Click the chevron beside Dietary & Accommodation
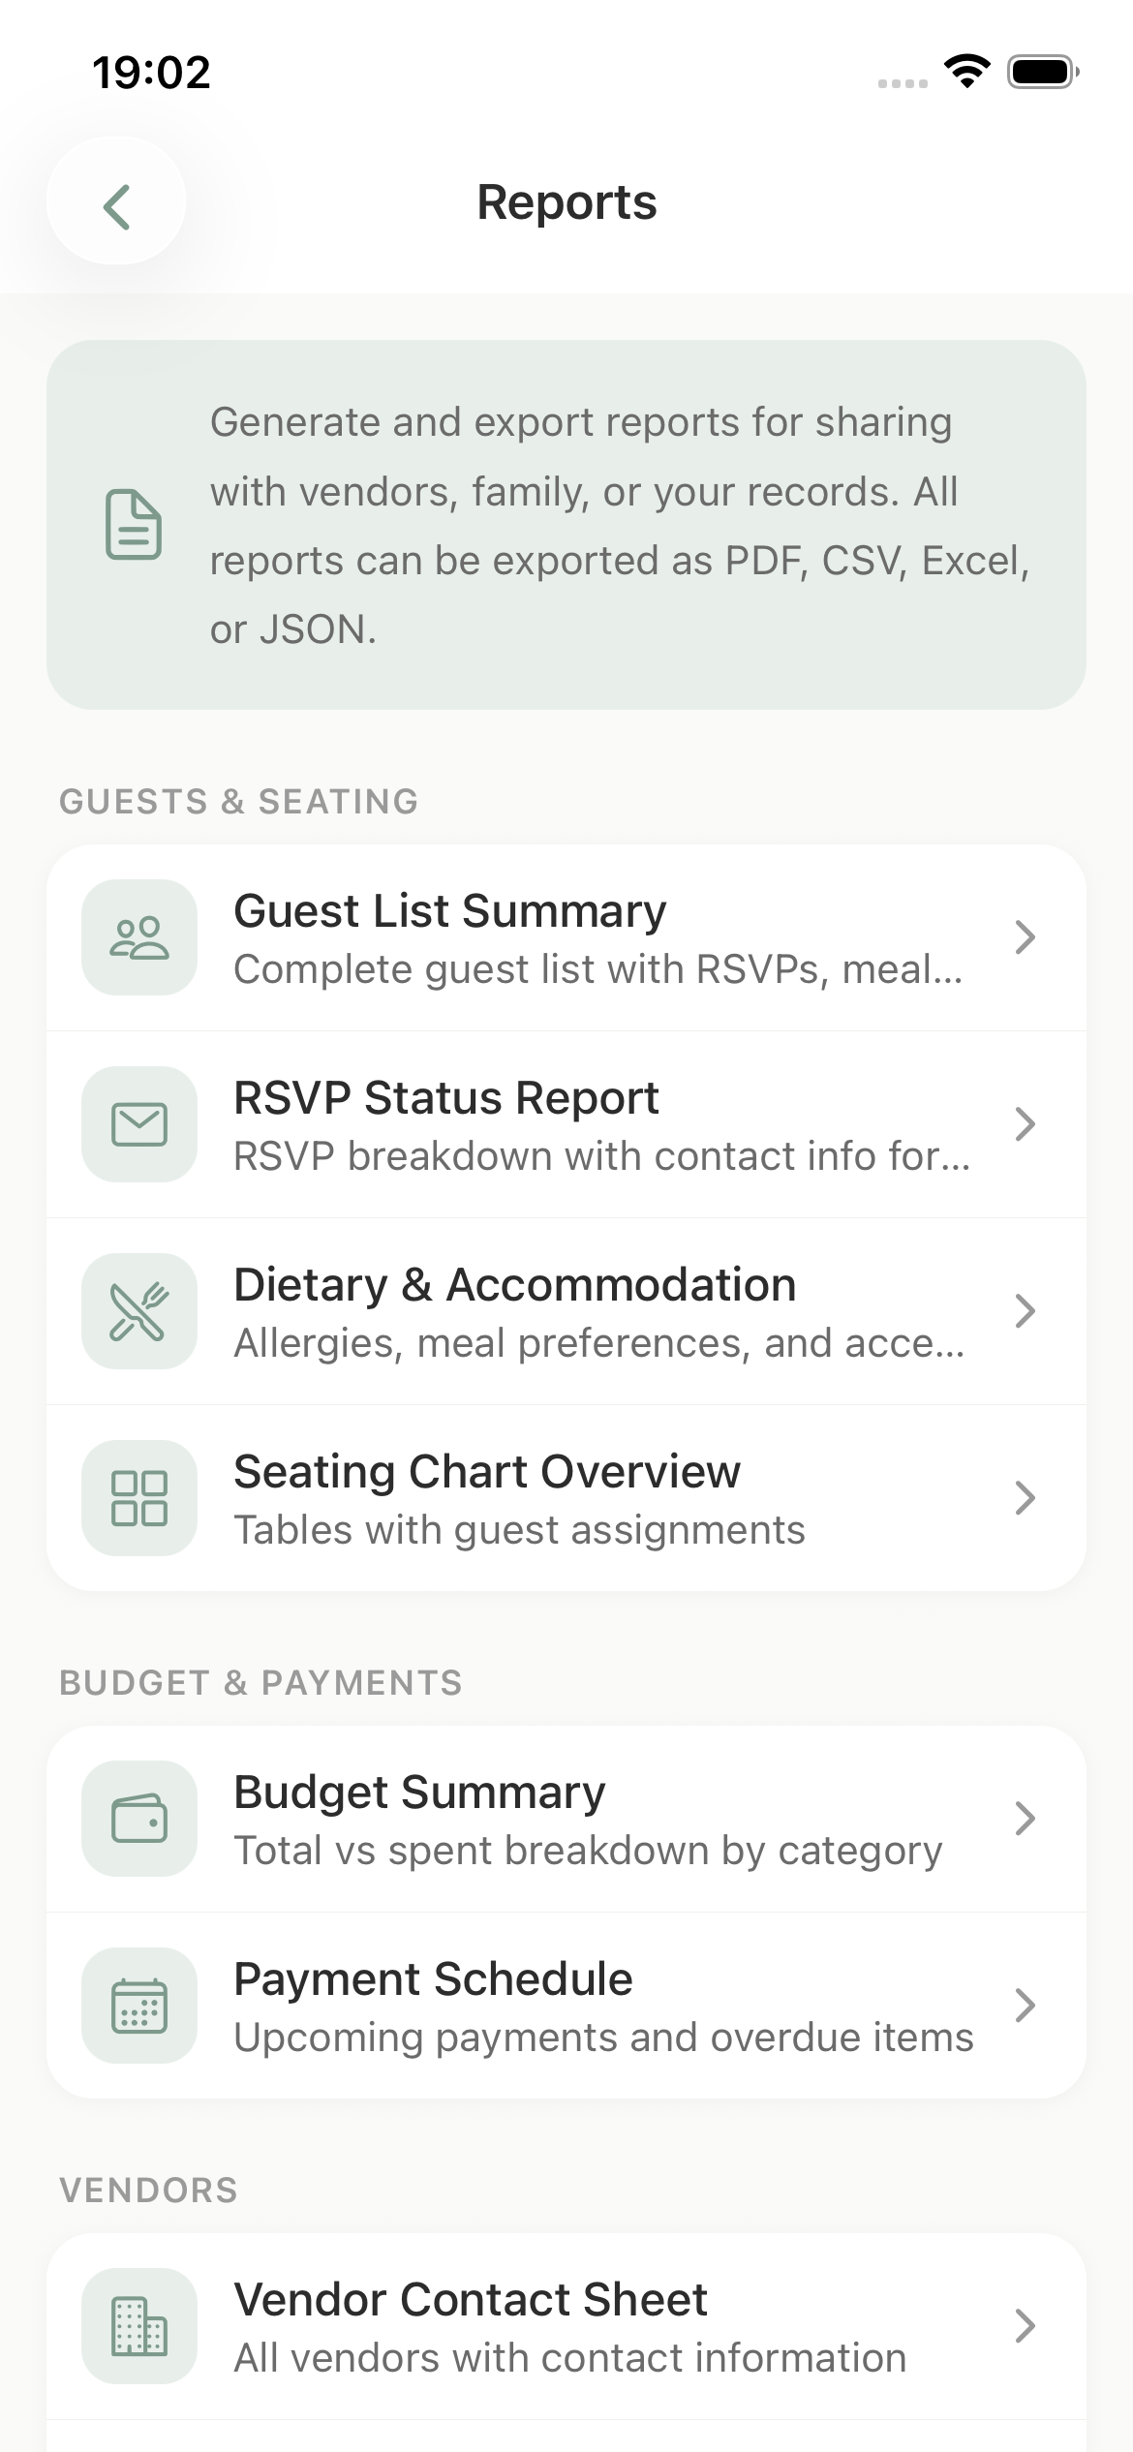The image size is (1133, 2452). [x=1025, y=1311]
